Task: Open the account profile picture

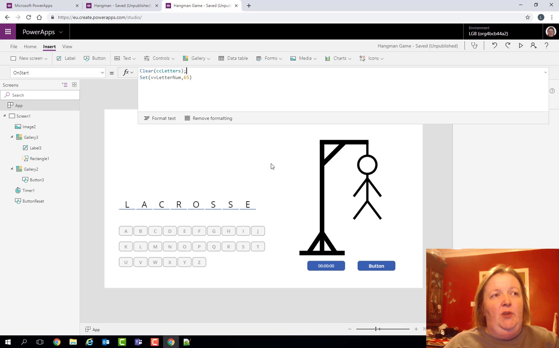Action: (x=551, y=32)
